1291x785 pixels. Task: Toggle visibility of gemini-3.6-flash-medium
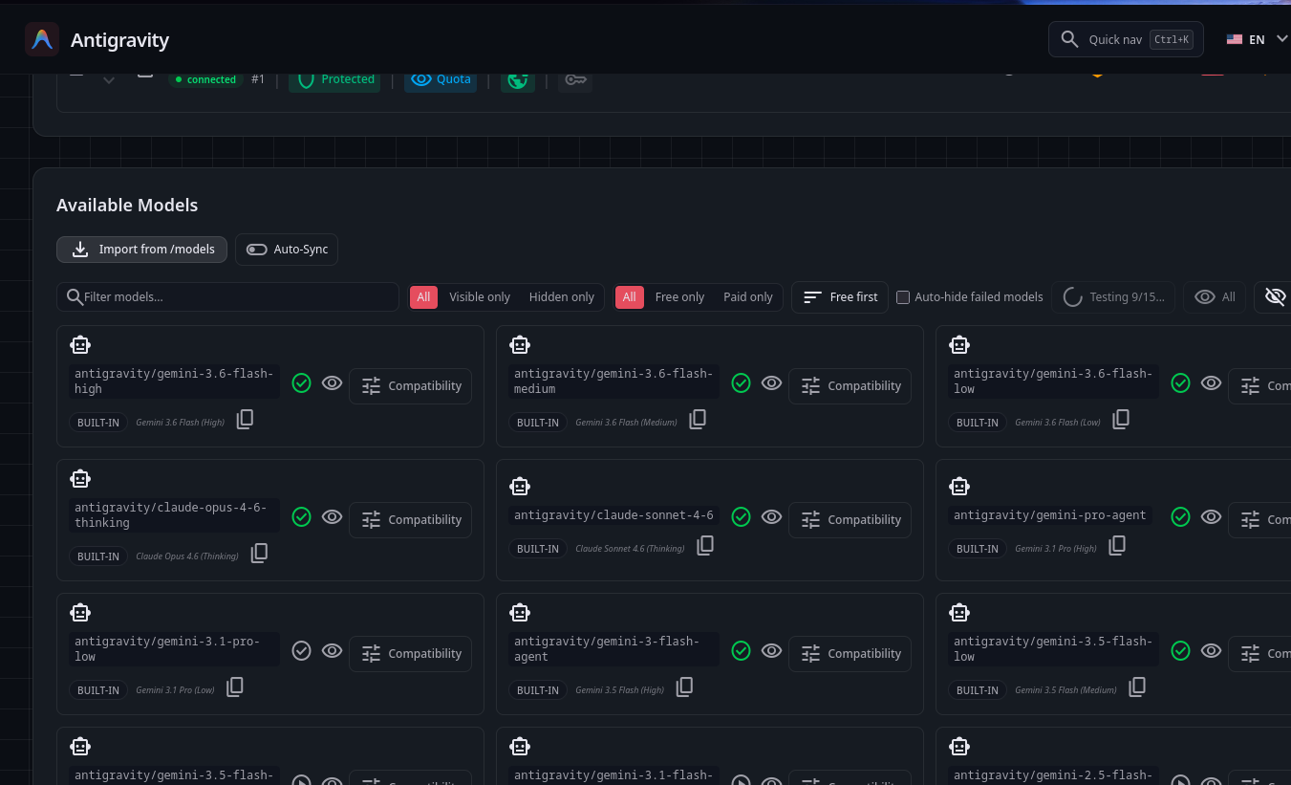(771, 383)
